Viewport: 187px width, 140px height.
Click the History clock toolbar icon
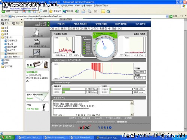77,11
